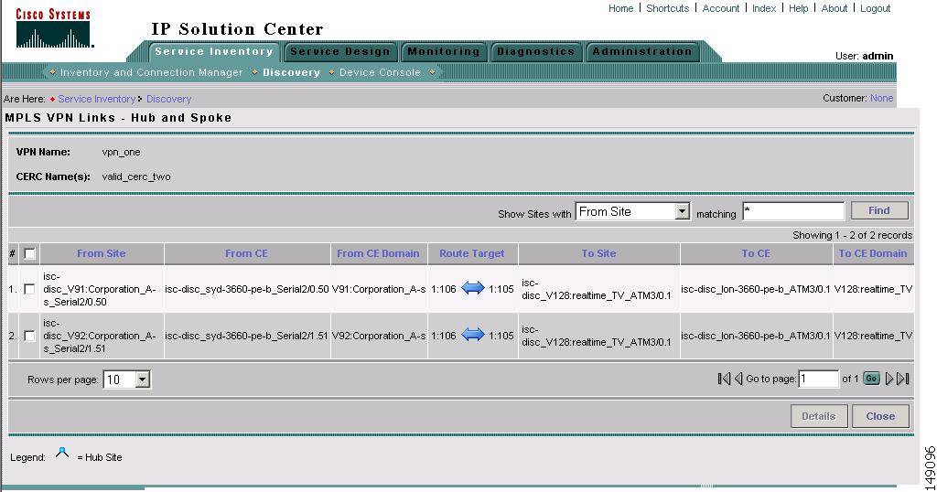Sort by To Site column header

(x=598, y=253)
